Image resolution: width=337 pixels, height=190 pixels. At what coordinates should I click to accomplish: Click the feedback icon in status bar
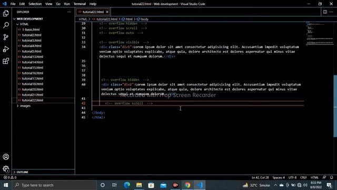(x=324, y=177)
